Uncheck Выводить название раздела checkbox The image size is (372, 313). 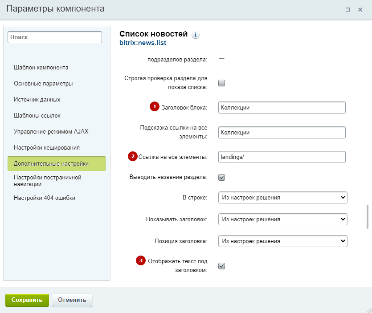click(221, 177)
